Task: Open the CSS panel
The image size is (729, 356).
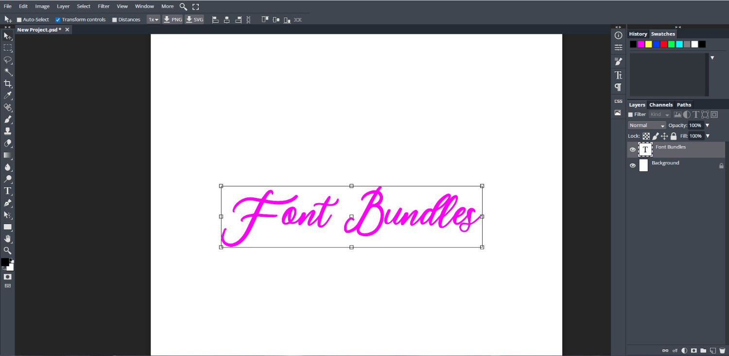Action: click(x=618, y=101)
